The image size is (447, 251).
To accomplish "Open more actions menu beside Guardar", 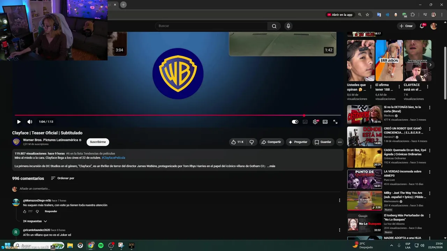I will pos(340,142).
